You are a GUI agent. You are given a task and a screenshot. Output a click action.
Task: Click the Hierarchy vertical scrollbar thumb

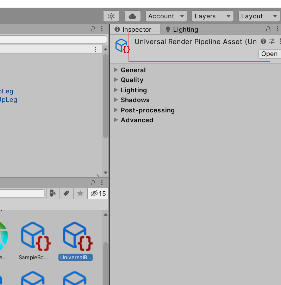(106, 96)
